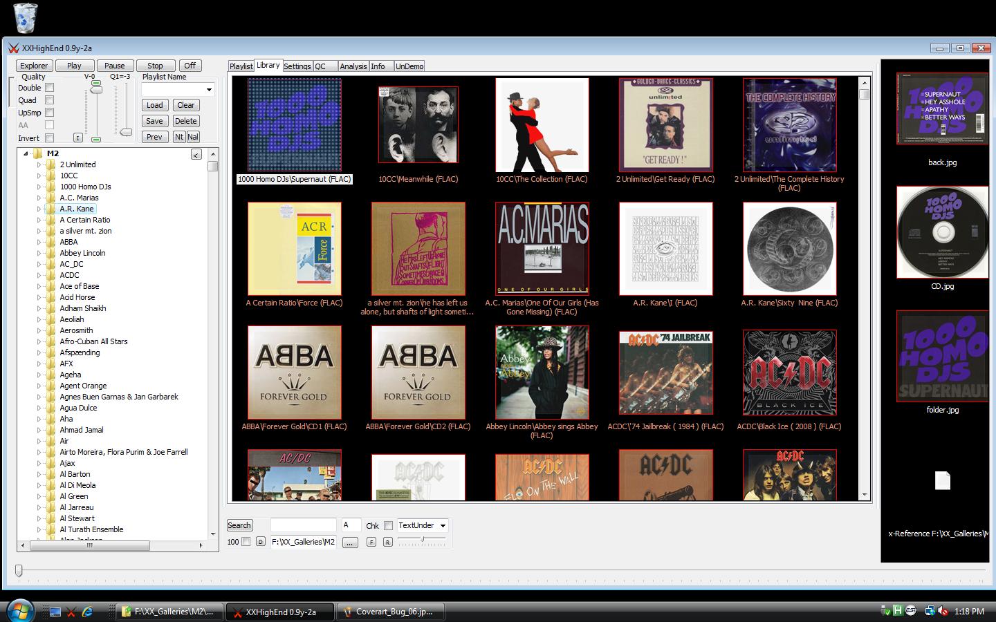Viewport: 996px width, 622px height.
Task: Switch to the Playlist tab
Action: click(x=241, y=66)
